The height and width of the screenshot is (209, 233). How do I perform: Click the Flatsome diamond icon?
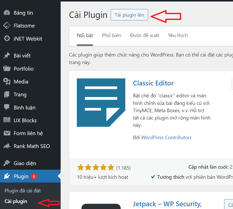(x=7, y=26)
